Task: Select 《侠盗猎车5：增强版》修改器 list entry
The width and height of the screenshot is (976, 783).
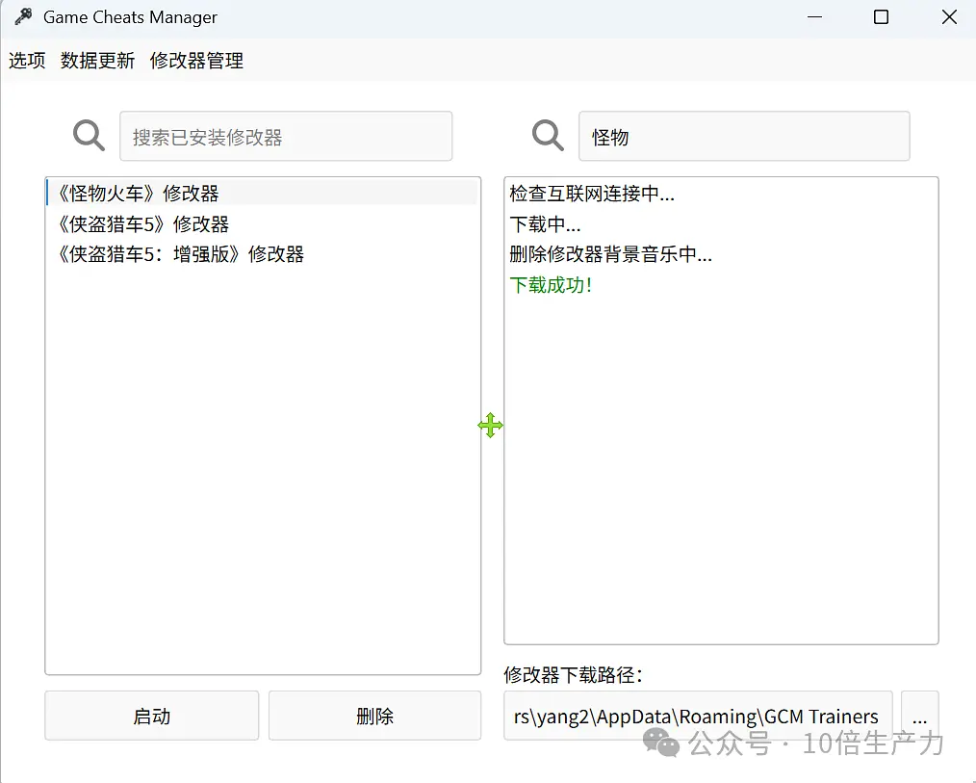Action: 181,255
